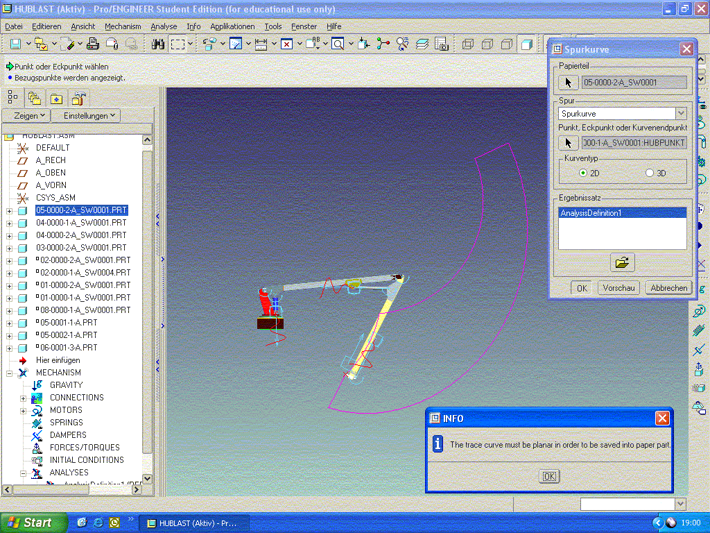This screenshot has width=710, height=533.
Task: Open the folder browser navigator tab
Action: click(x=35, y=98)
